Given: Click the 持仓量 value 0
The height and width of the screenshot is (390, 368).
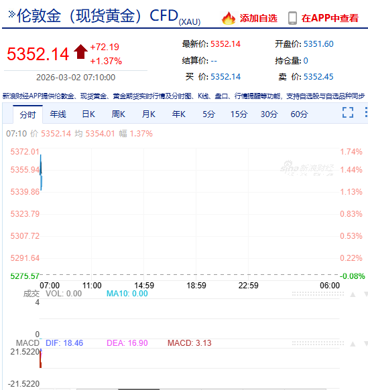Looking at the screenshot, I should (x=306, y=61).
